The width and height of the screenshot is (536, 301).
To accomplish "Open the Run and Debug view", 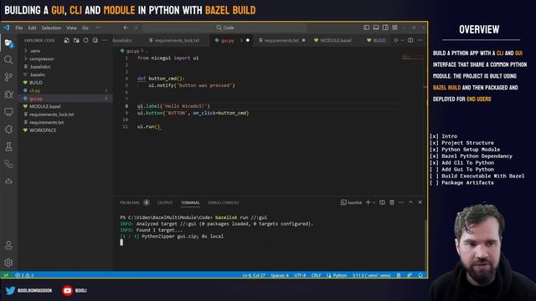I will pos(8,94).
